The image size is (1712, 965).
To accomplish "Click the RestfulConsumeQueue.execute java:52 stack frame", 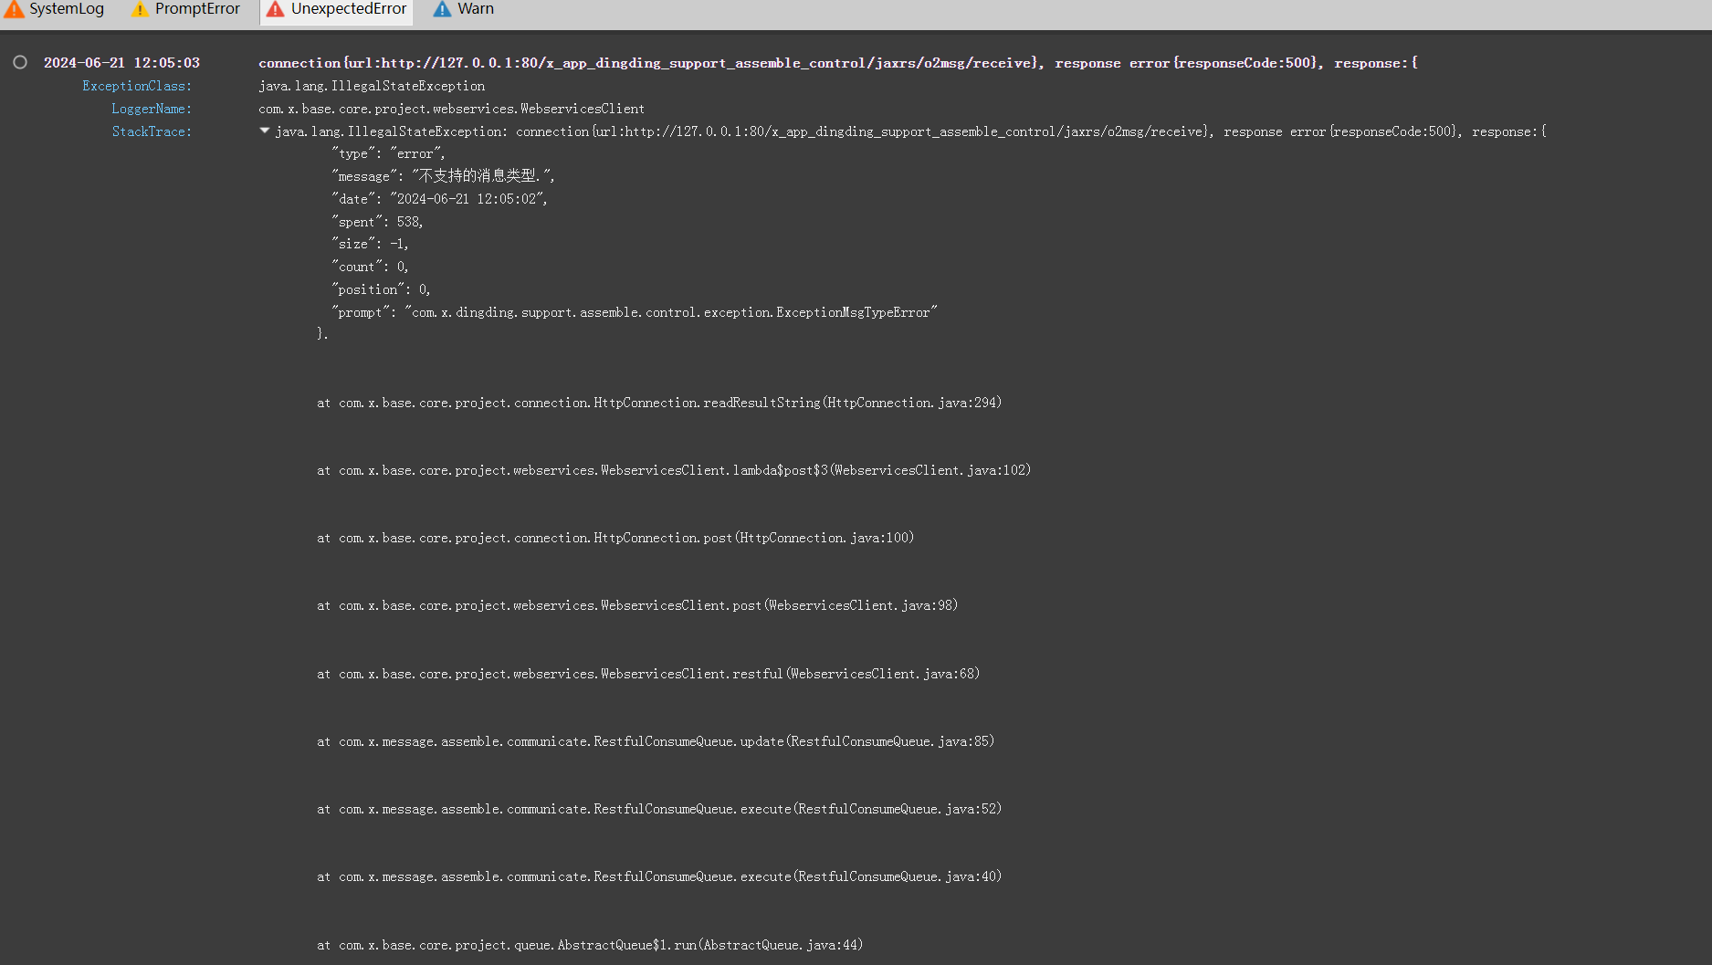I will (659, 809).
